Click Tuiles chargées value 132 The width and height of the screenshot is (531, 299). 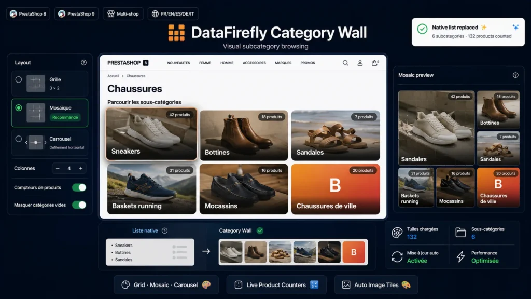click(412, 237)
